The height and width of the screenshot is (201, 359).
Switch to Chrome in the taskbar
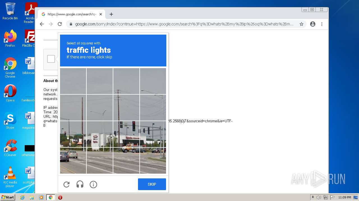[x=51, y=197]
